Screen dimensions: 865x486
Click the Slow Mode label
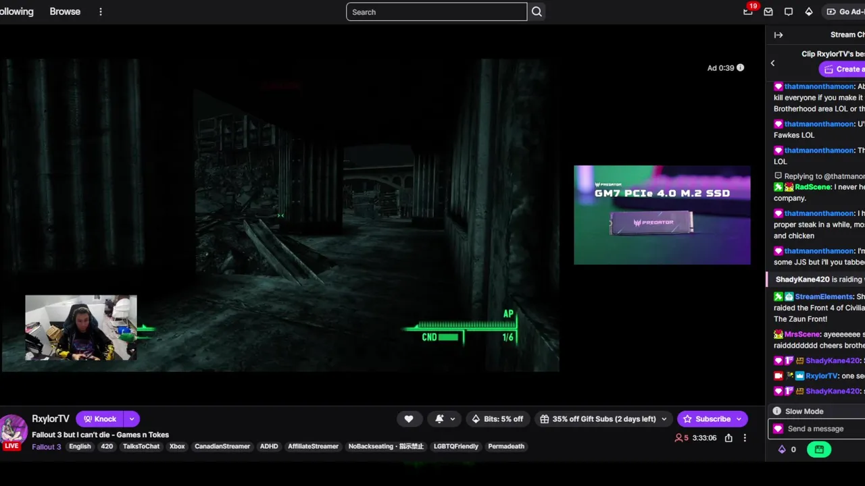804,411
